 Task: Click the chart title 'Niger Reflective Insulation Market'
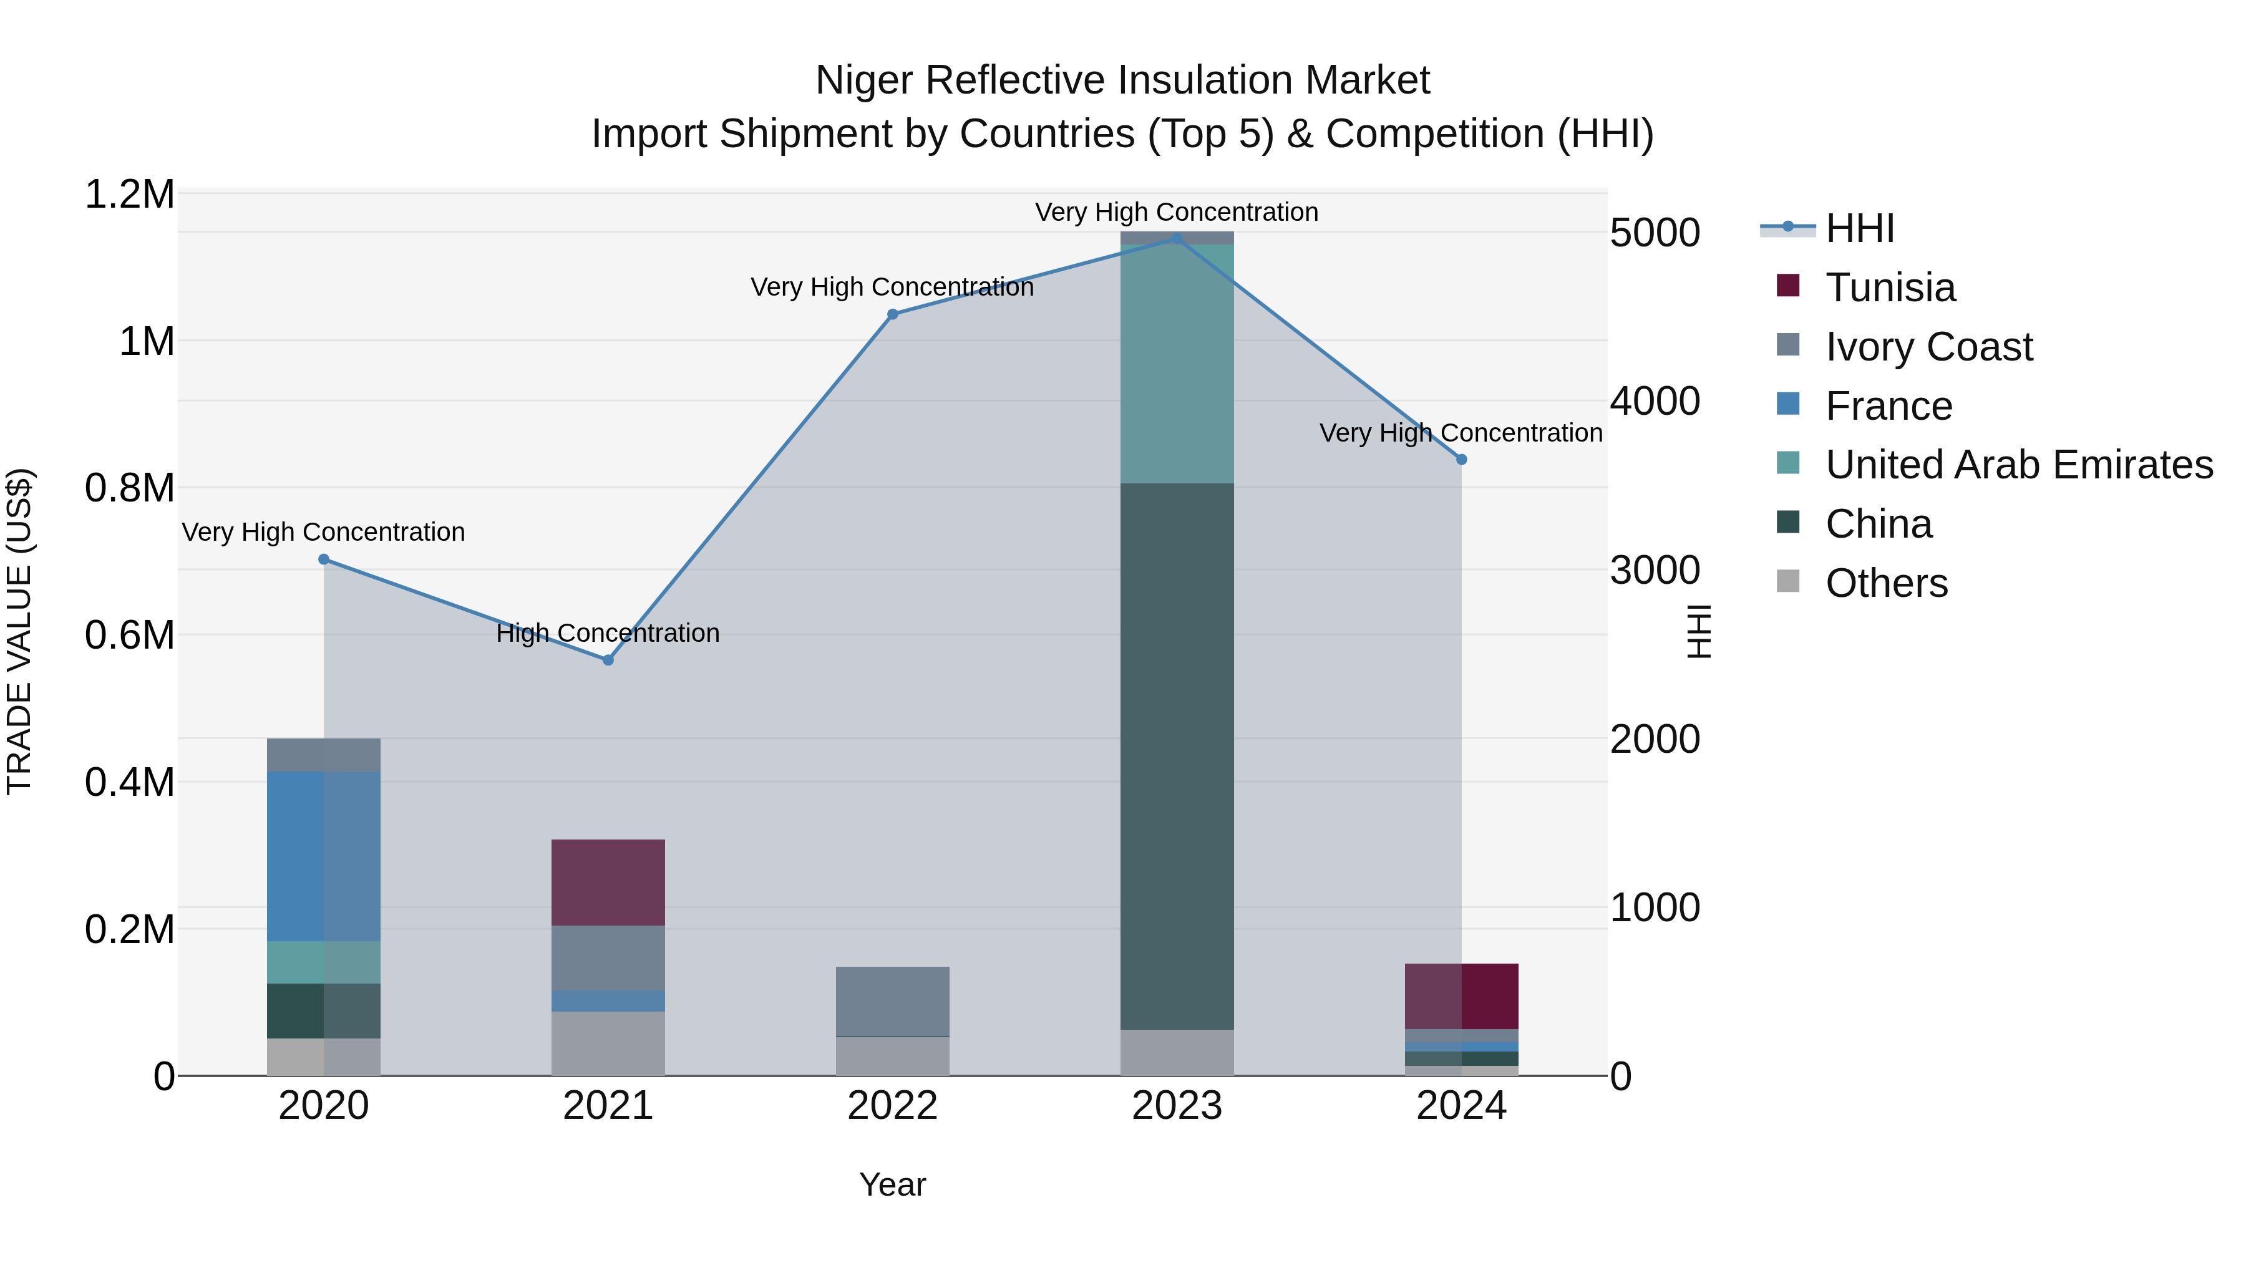coord(1123,80)
